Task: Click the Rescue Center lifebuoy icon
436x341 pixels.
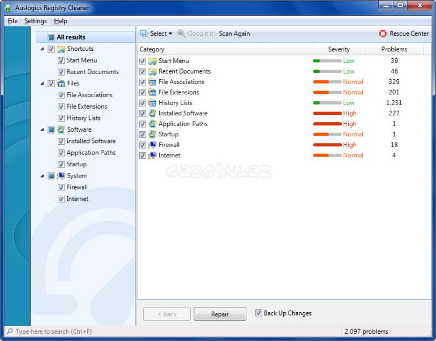Action: pyautogui.click(x=383, y=33)
